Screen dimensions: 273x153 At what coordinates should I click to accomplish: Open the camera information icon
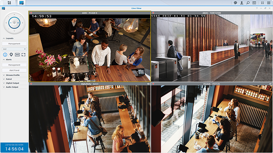click(x=5, y=55)
